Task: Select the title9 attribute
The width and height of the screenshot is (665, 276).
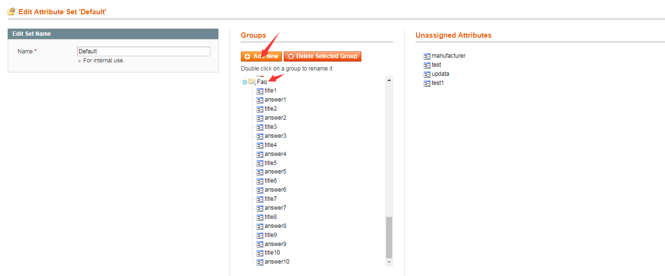Action: [x=269, y=235]
